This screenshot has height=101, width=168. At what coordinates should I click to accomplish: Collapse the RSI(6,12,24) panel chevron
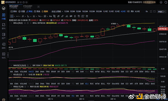click(x=11, y=86)
